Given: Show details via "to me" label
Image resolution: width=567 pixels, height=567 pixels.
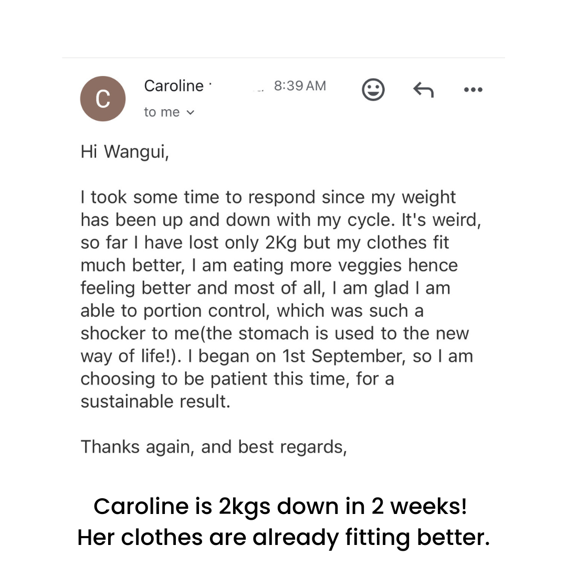Looking at the screenshot, I should point(162,112).
